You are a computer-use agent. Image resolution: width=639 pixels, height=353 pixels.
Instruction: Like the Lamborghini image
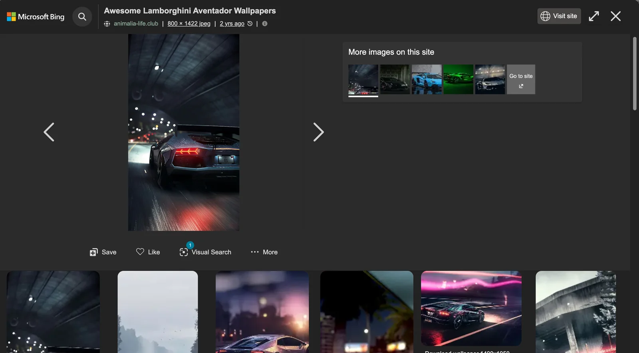coord(148,252)
